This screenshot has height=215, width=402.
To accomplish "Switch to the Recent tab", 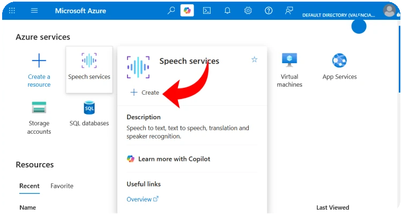I will 29,186.
